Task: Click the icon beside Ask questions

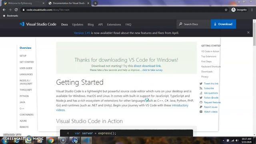Action: [201, 93]
